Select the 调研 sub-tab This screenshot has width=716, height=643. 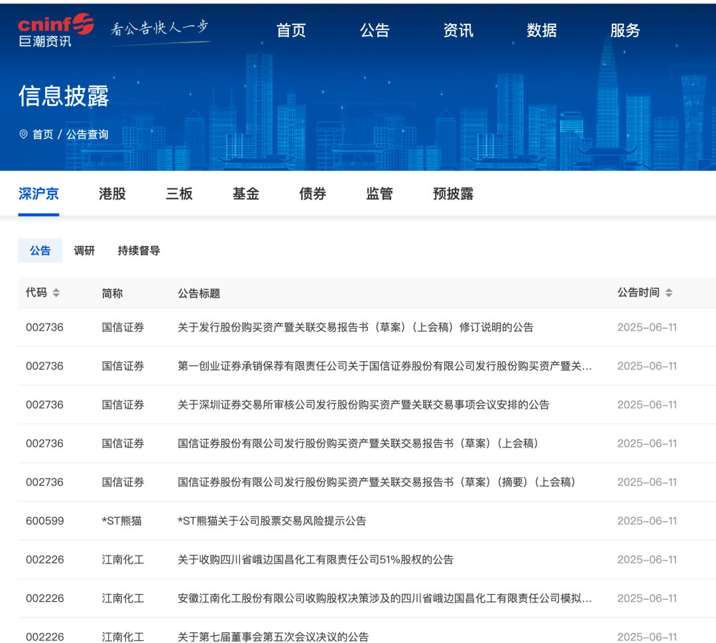point(84,251)
